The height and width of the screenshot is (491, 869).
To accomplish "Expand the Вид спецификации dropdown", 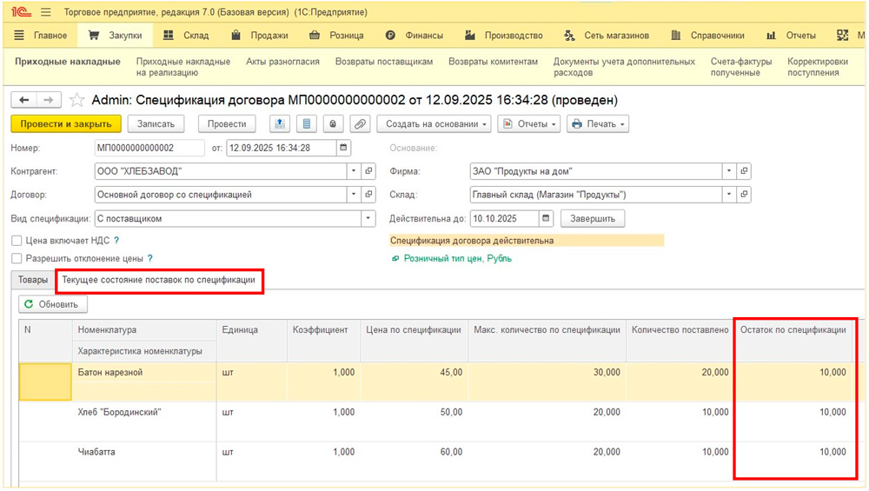I will pos(368,219).
